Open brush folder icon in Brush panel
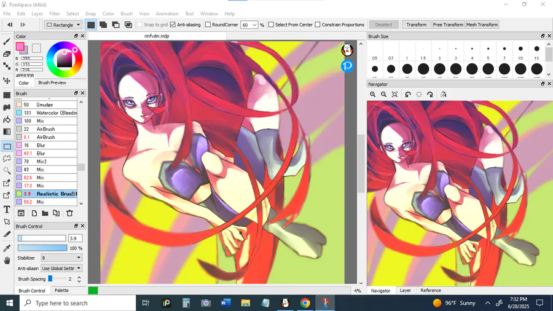The image size is (553, 311). click(x=45, y=213)
